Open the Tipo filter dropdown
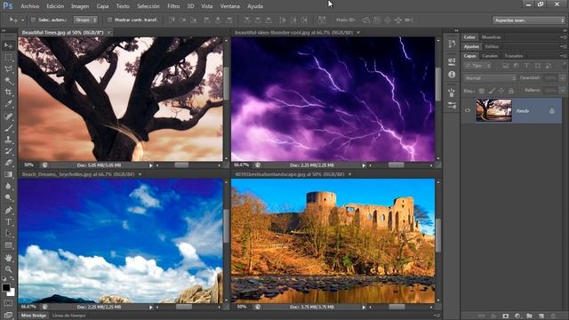The width and height of the screenshot is (569, 320). (478, 66)
